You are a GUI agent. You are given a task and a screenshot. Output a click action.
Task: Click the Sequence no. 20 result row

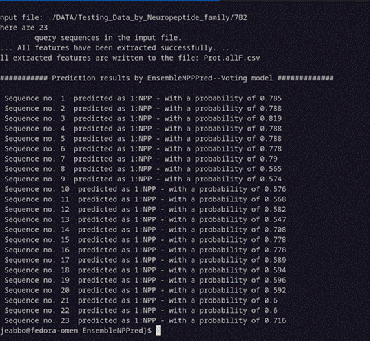click(x=145, y=290)
